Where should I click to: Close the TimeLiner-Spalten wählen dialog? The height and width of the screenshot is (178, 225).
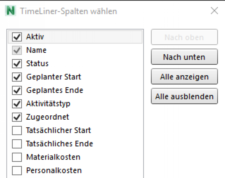(x=214, y=11)
